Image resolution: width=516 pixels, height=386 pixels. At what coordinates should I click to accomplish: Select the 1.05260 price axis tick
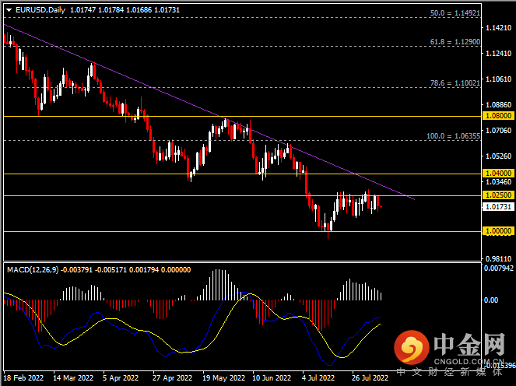[x=499, y=156]
